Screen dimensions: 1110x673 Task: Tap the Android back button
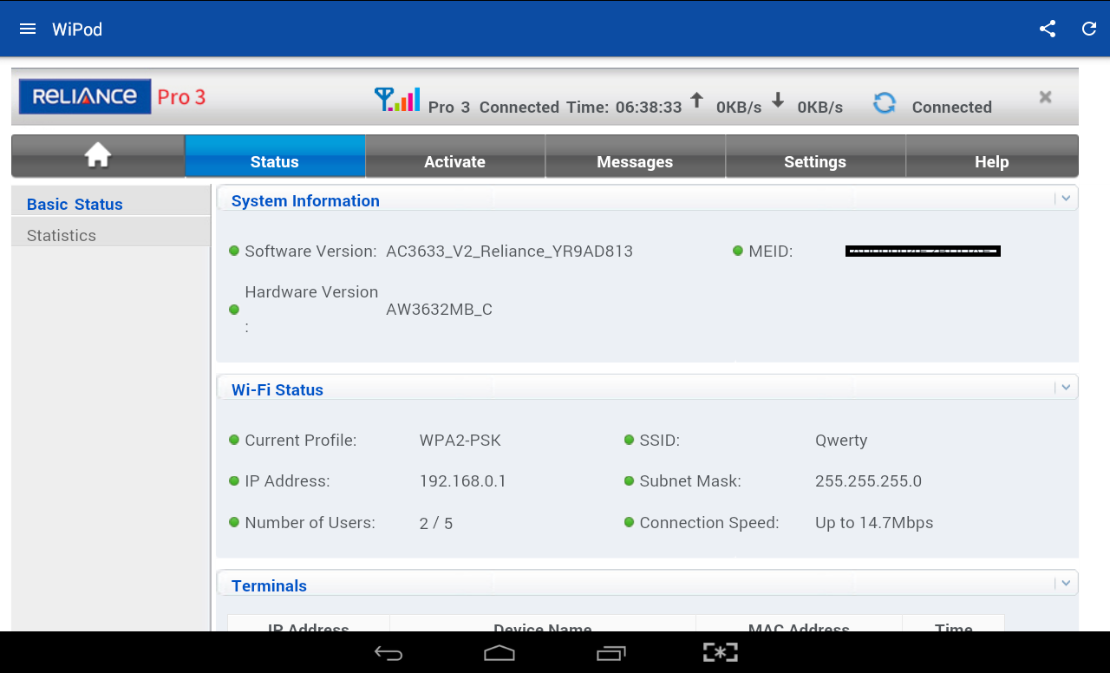point(388,653)
